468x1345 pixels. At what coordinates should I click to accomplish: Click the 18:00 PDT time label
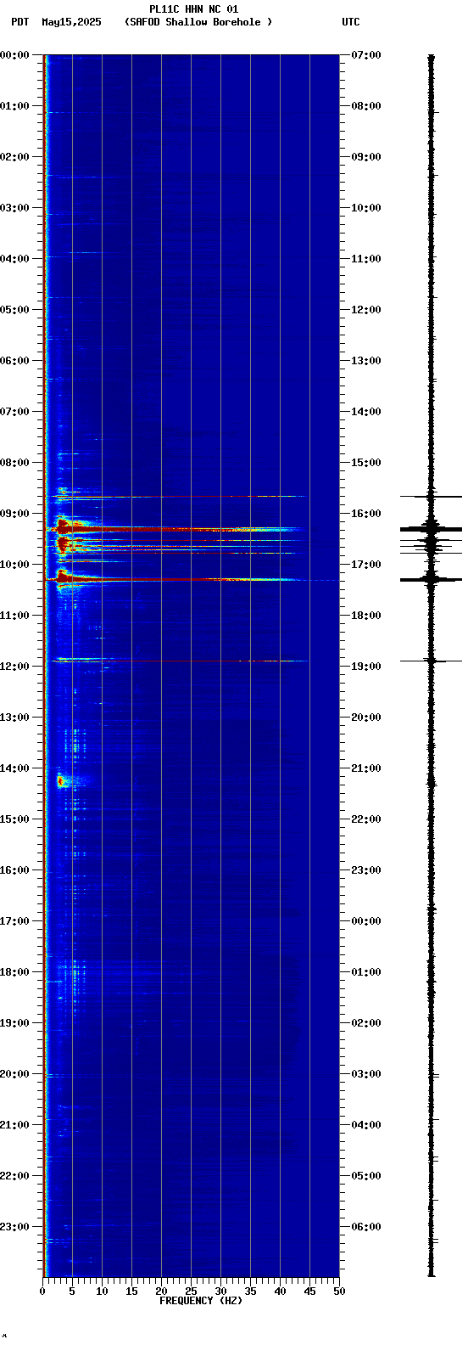[x=14, y=972]
